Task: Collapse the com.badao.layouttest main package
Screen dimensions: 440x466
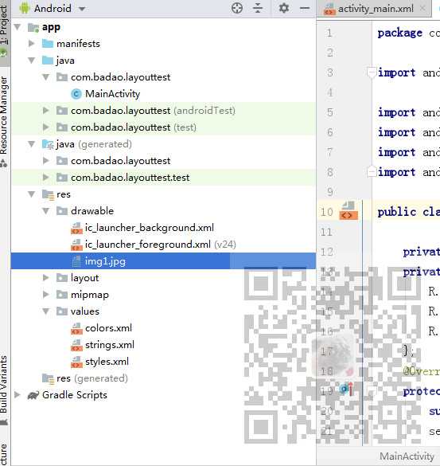Action: point(45,77)
